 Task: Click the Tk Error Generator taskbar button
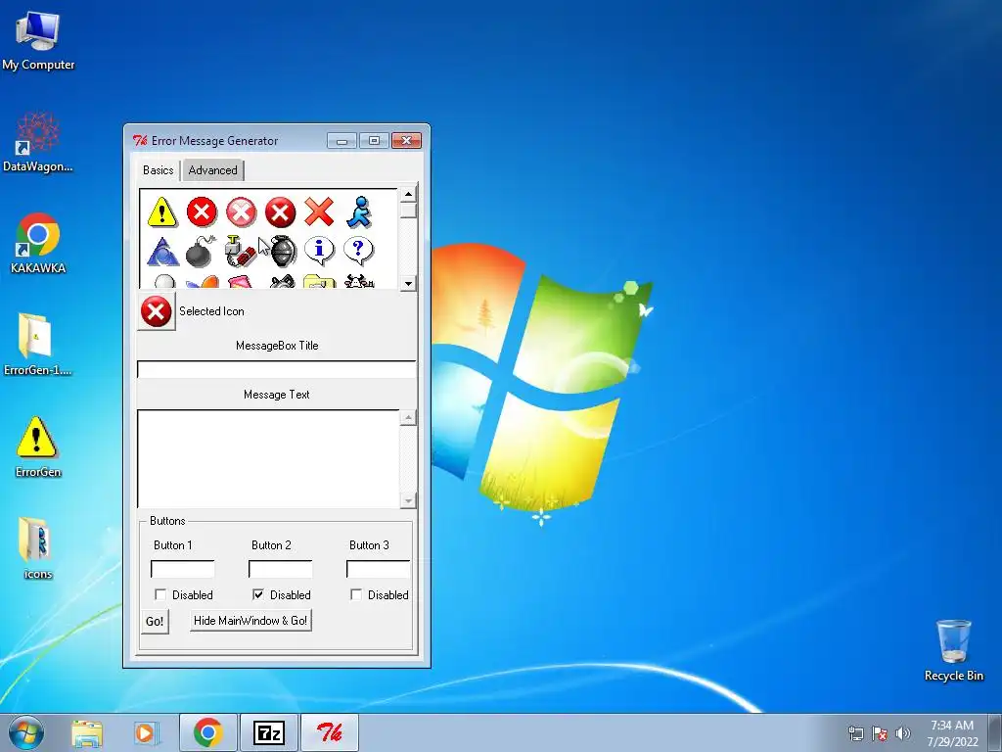[330, 732]
